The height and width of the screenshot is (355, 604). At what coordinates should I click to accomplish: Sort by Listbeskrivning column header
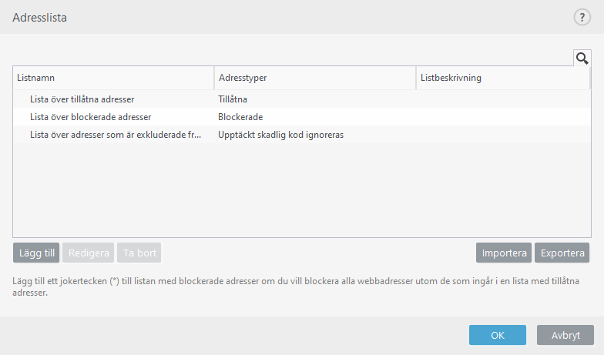point(502,78)
